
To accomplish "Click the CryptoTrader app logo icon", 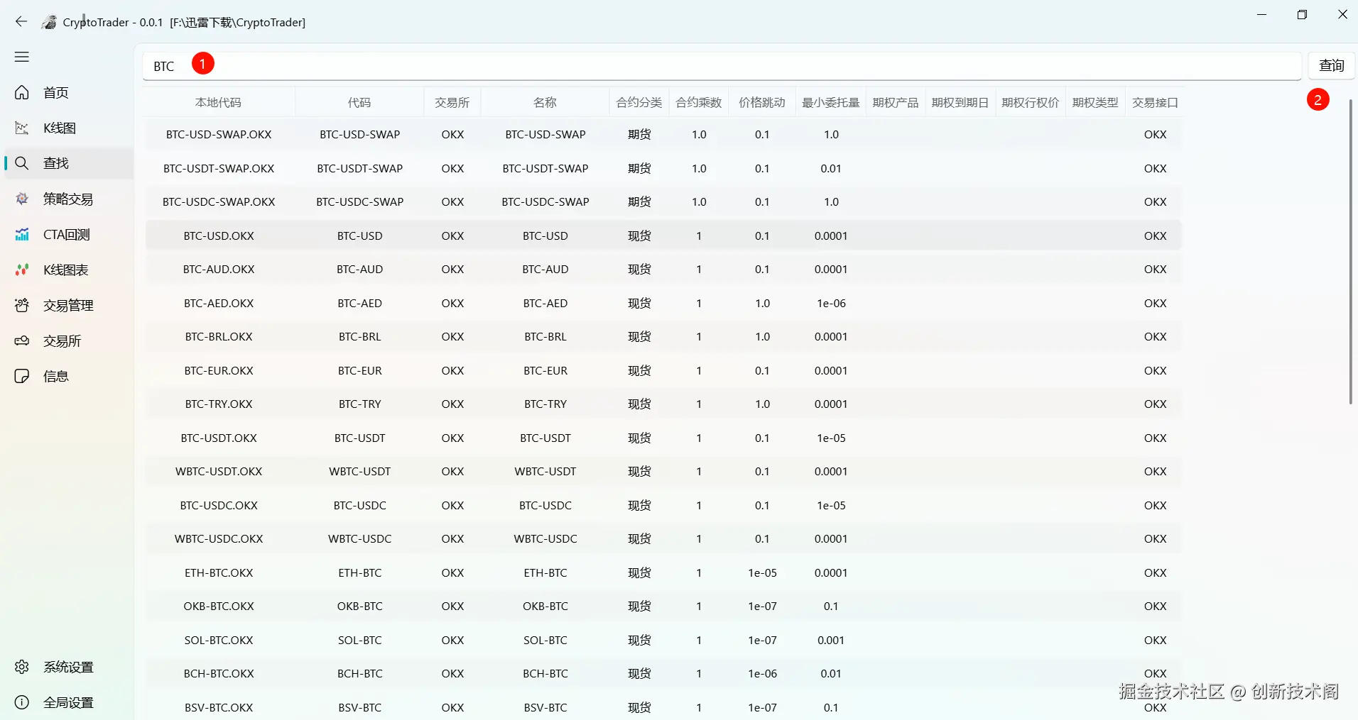I will point(49,22).
